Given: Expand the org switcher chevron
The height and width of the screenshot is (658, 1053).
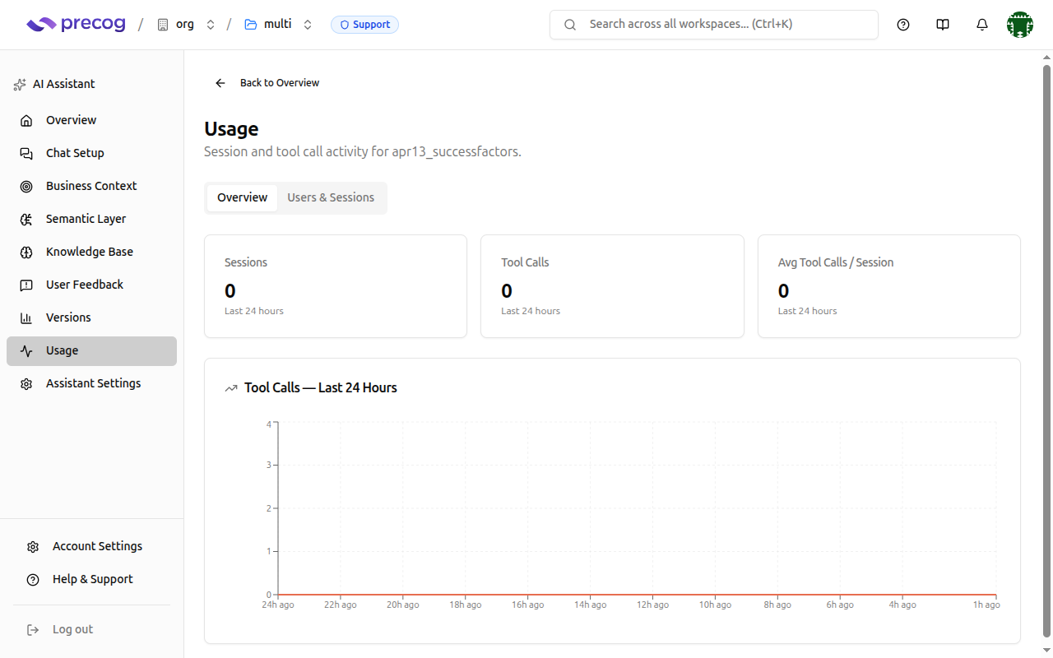Looking at the screenshot, I should (x=211, y=25).
